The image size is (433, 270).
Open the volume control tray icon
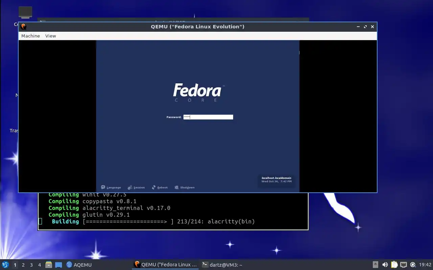point(385,265)
